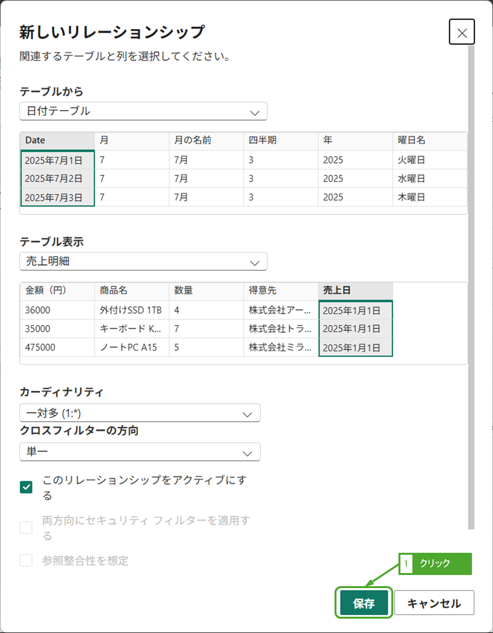Uncheck このリレーションシップをアクティブにする checkbox

tap(26, 487)
